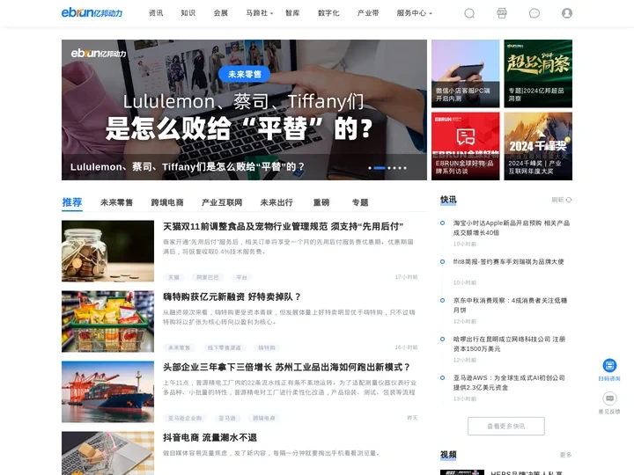This screenshot has width=634, height=475.
Task: Switch to the 未来零售 tab
Action: [116, 202]
